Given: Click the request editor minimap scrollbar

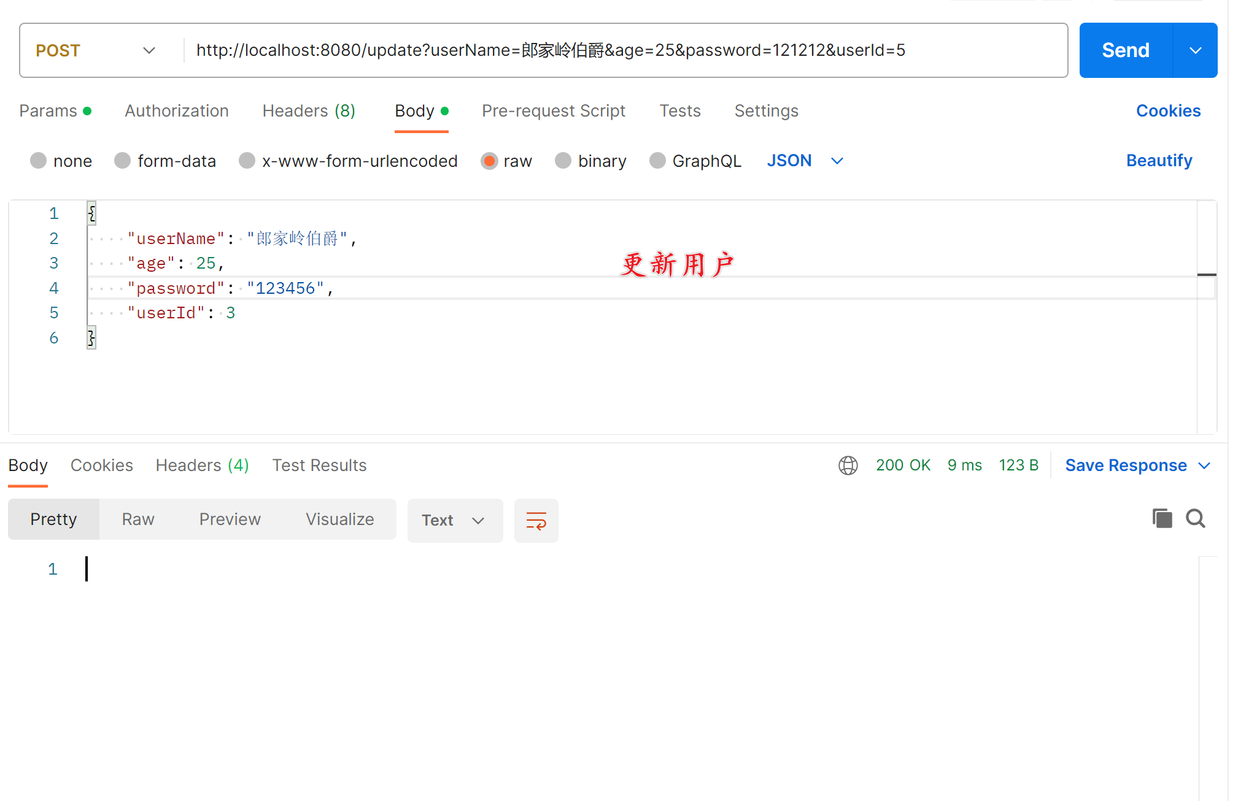Looking at the screenshot, I should pyautogui.click(x=1207, y=317).
